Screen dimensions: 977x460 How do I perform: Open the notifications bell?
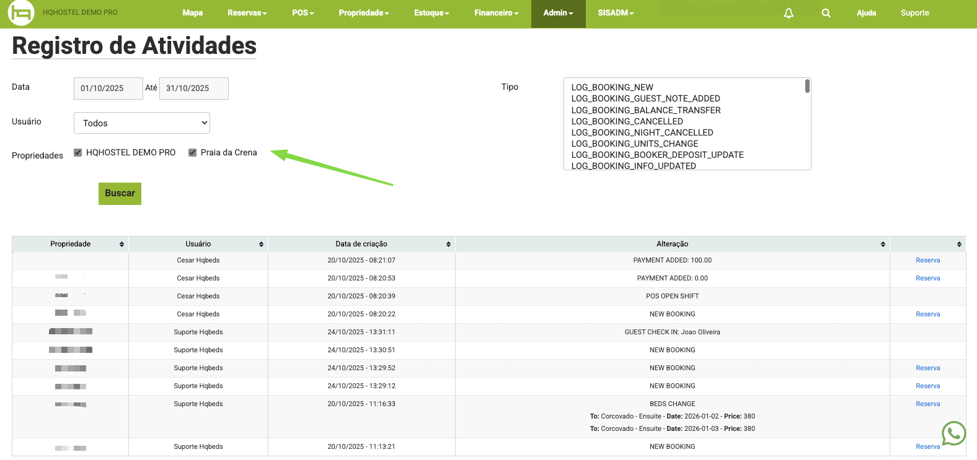click(789, 13)
